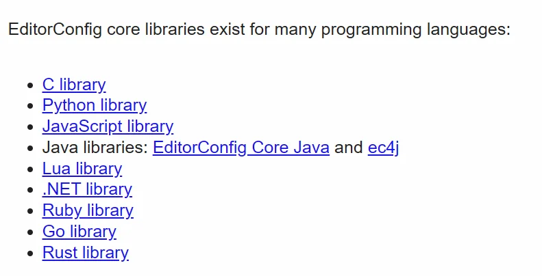Click the bullet beside Python library

30,106
